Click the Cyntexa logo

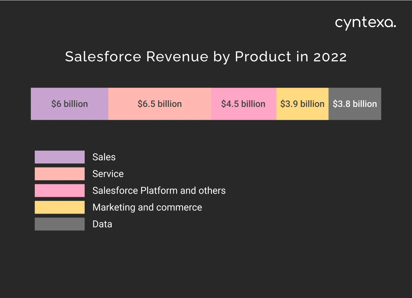point(365,23)
